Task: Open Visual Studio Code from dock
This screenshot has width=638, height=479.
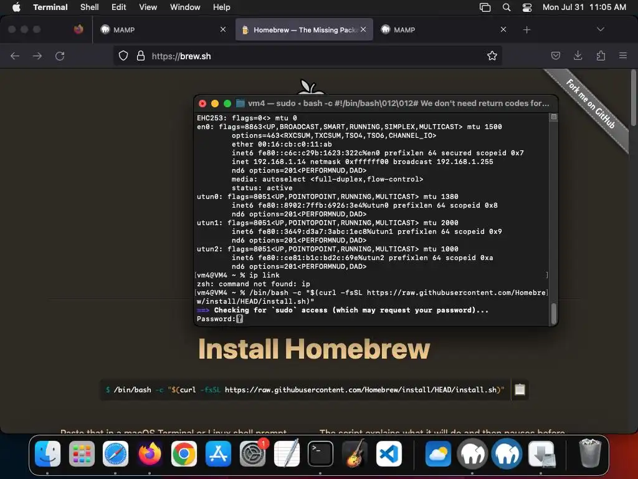Action: [389, 454]
